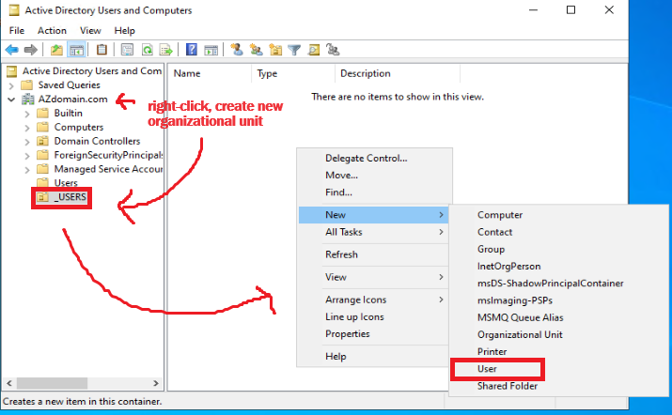Click the Domain Controllers OU icon
This screenshot has height=415, width=672.
(x=42, y=141)
